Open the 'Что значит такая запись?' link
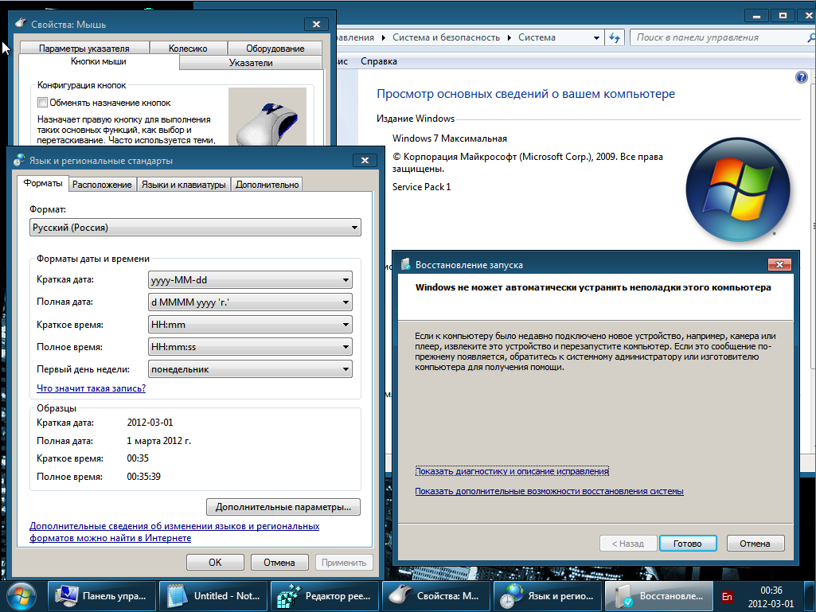This screenshot has height=612, width=816. (x=91, y=388)
